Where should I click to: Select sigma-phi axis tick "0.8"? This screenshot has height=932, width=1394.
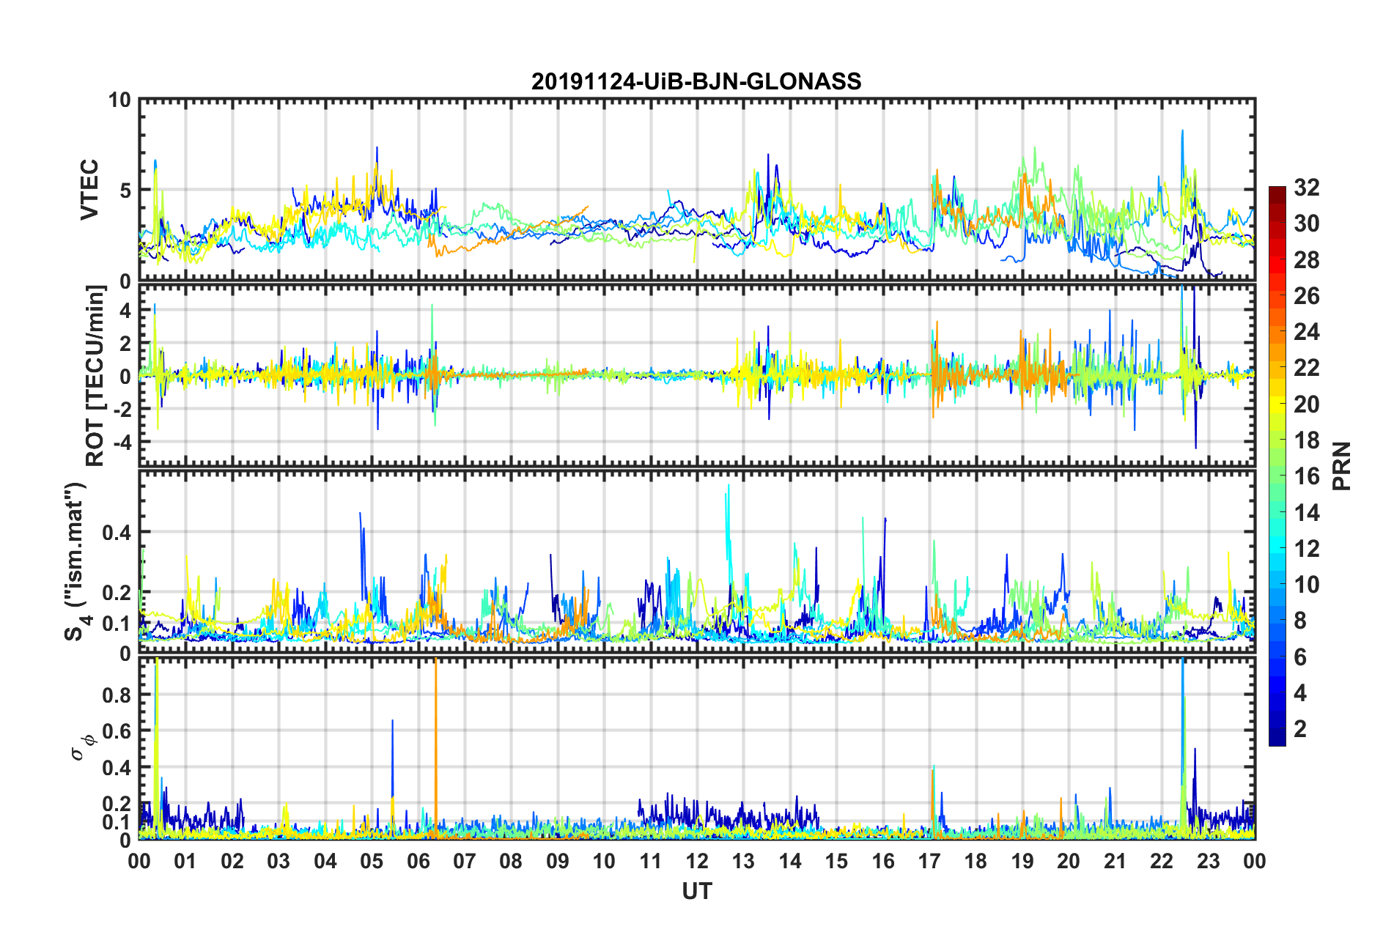(117, 695)
